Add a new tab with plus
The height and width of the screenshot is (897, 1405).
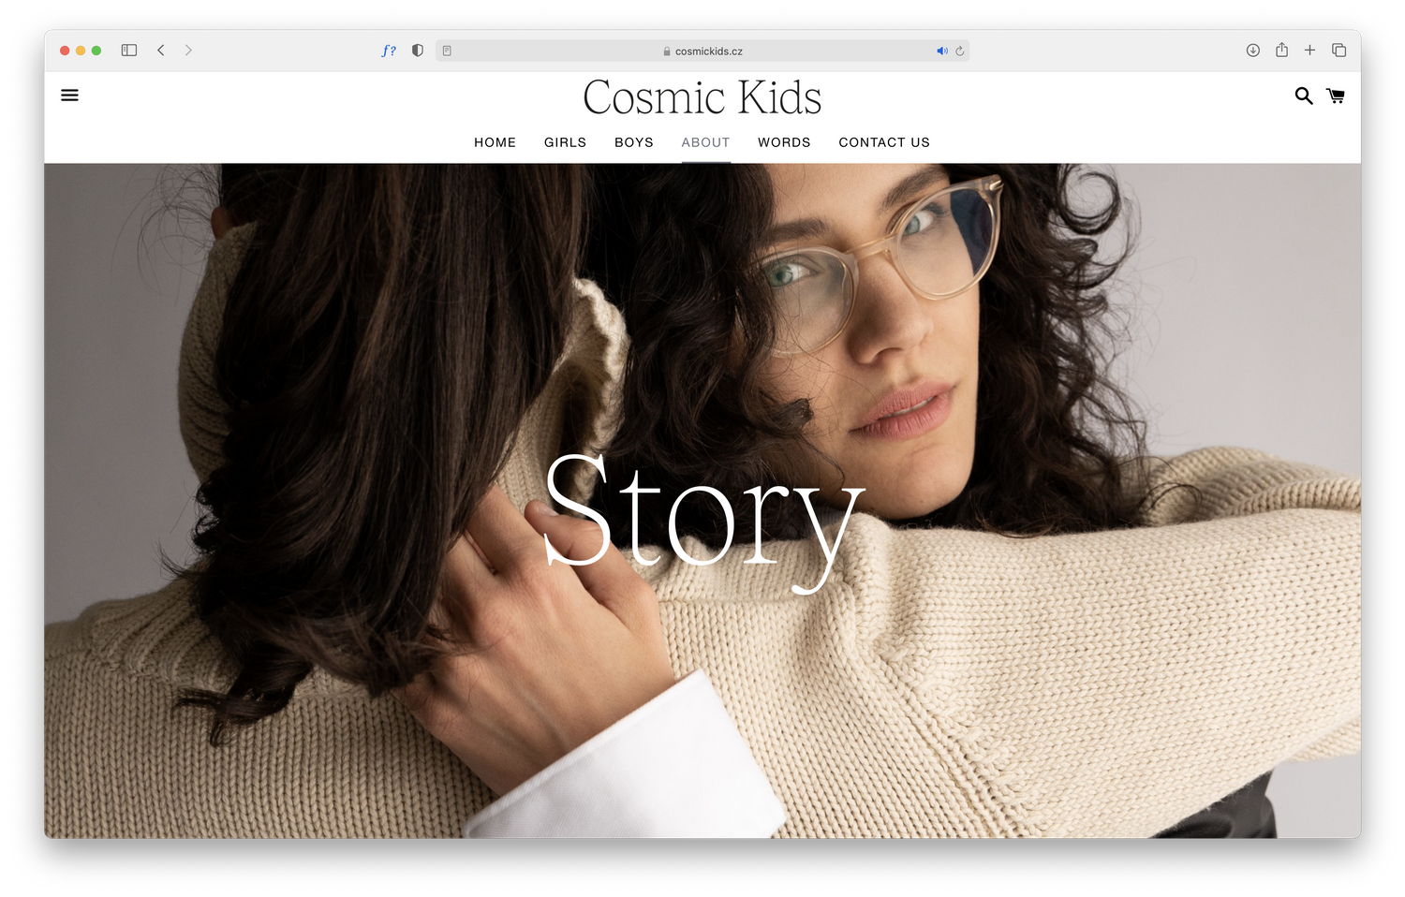click(1309, 51)
